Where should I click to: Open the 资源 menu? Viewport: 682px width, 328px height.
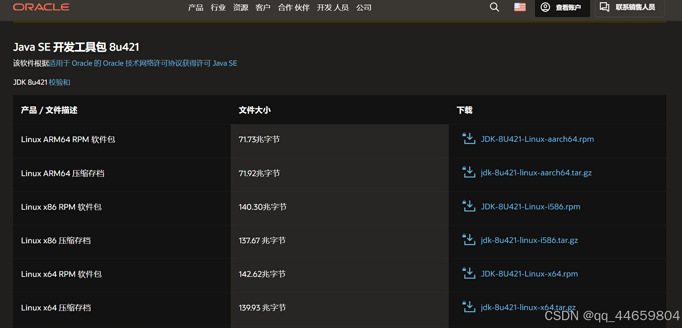click(240, 7)
